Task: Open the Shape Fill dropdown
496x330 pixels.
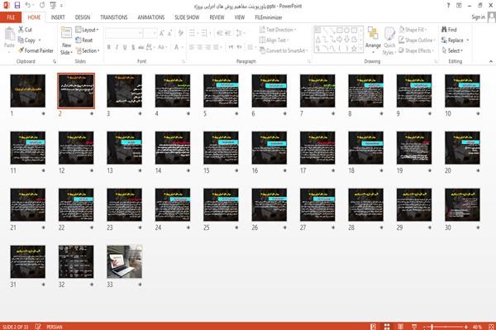Action: pos(413,30)
